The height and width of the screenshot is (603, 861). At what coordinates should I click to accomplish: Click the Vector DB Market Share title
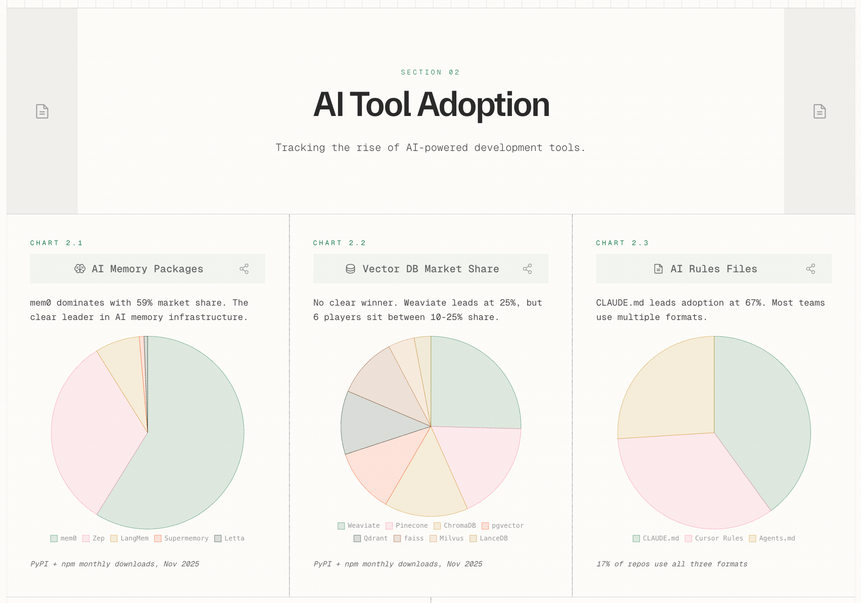pos(430,269)
